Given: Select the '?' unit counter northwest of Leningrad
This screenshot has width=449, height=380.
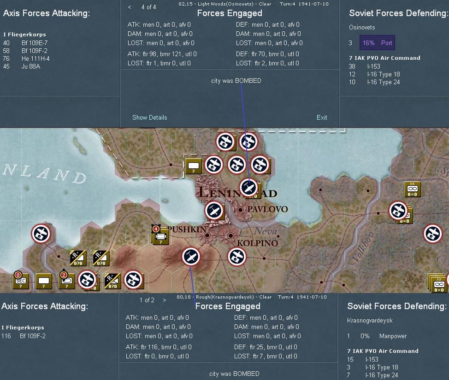Looking at the screenshot, I should 194,167.
